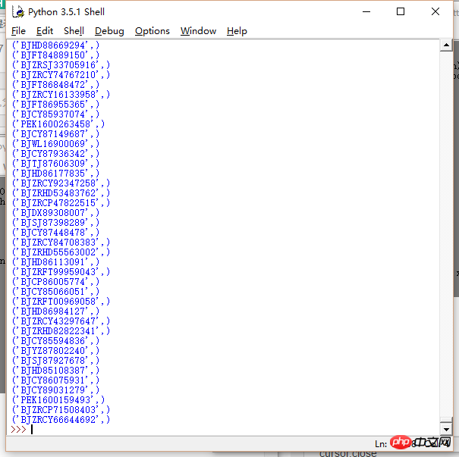This screenshot has width=459, height=457.
Task: Open the Help menu
Action: click(237, 31)
